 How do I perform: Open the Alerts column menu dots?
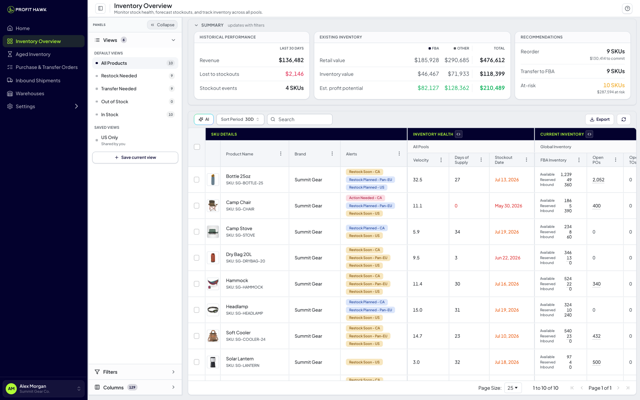399,154
